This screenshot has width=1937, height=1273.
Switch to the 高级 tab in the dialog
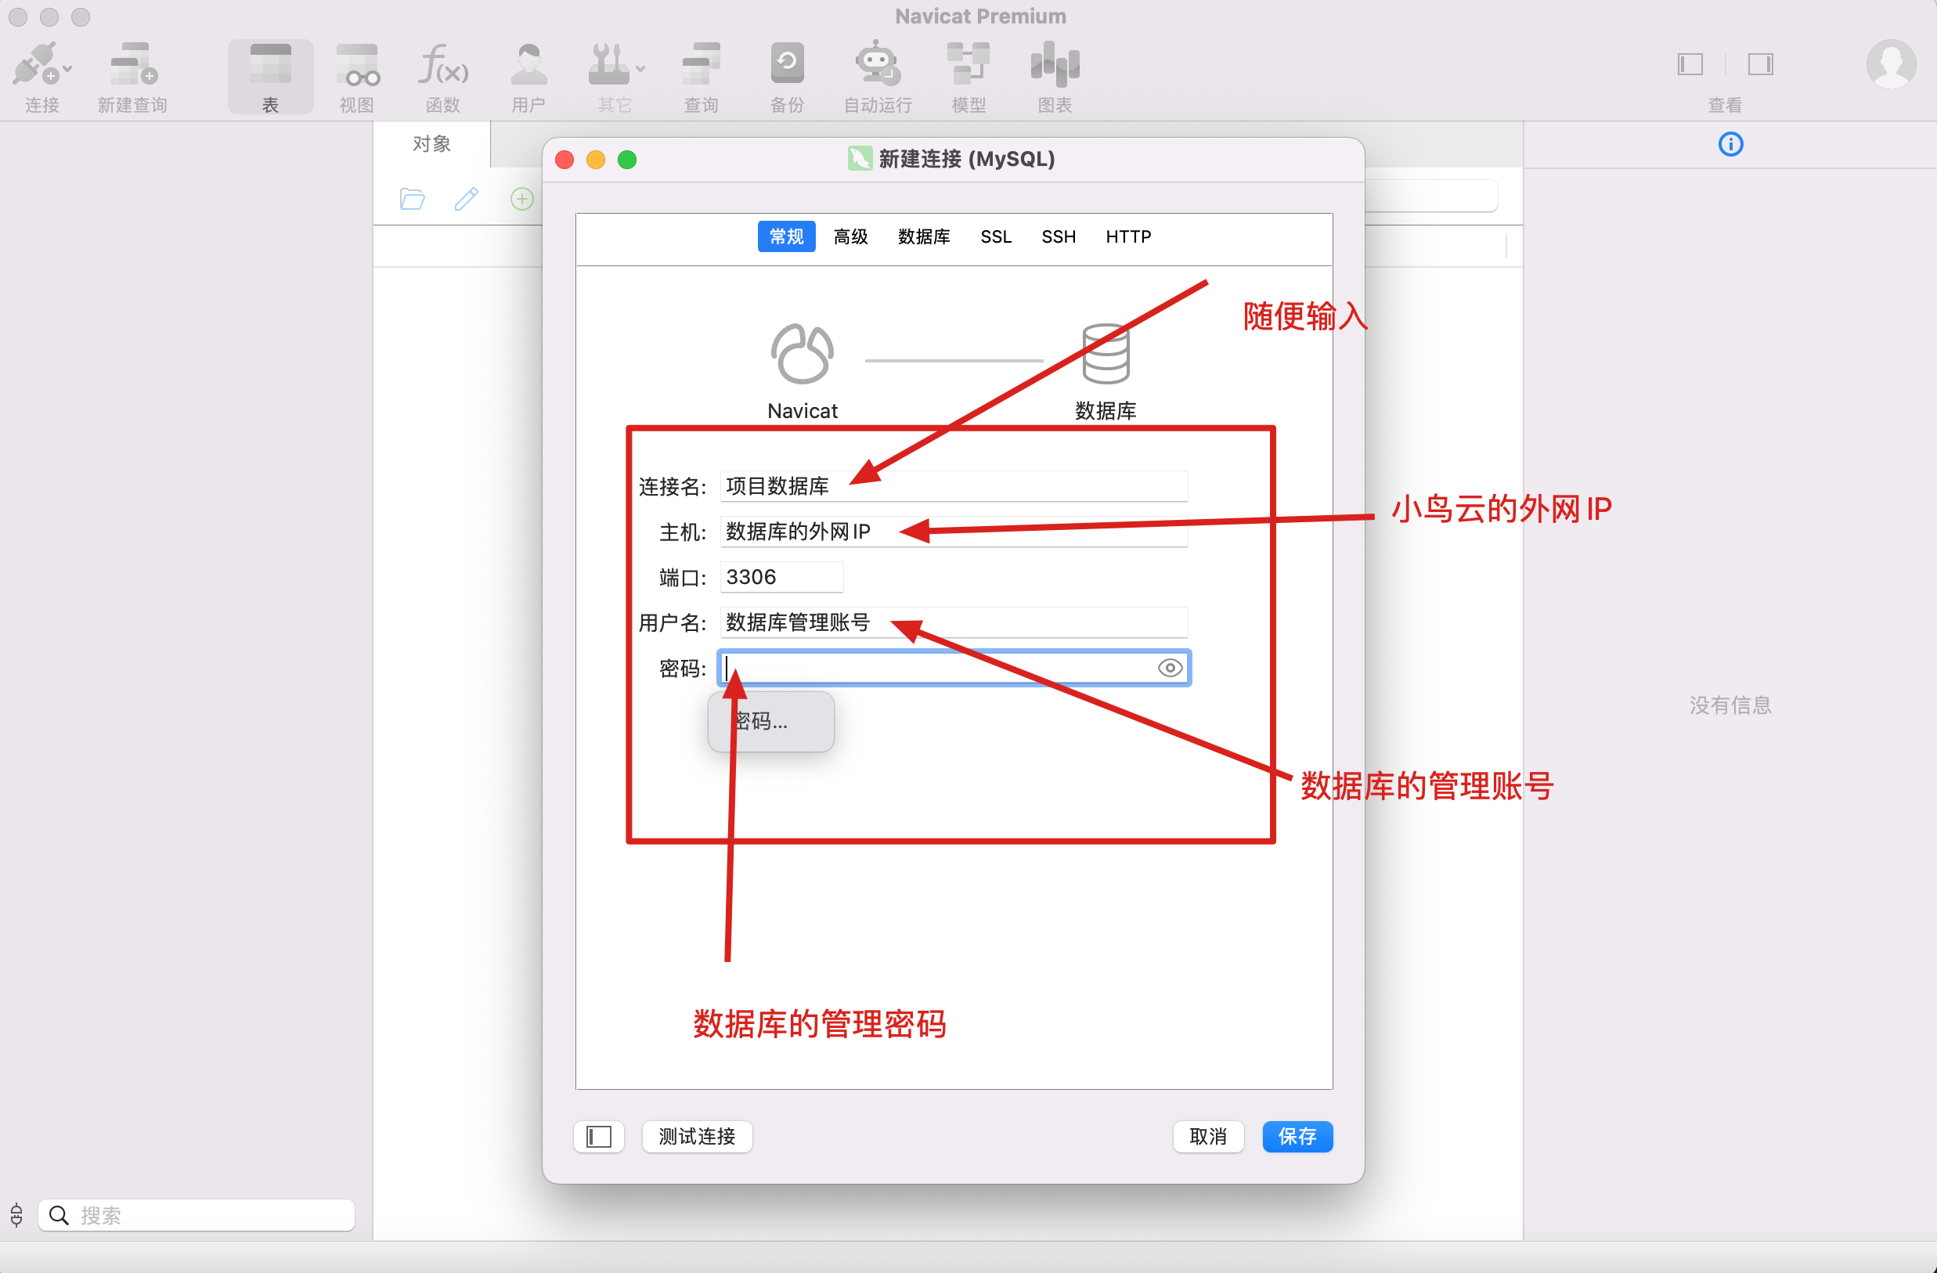850,237
